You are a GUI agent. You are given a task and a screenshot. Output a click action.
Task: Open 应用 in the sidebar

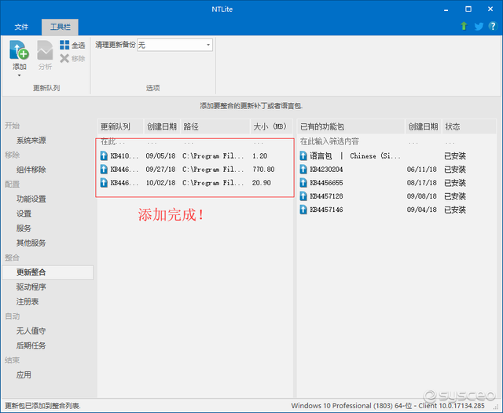tap(24, 375)
